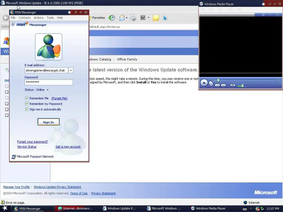Click the leftmost view icon above Media Player video
This screenshot has height=212, width=283.
coord(263,15)
